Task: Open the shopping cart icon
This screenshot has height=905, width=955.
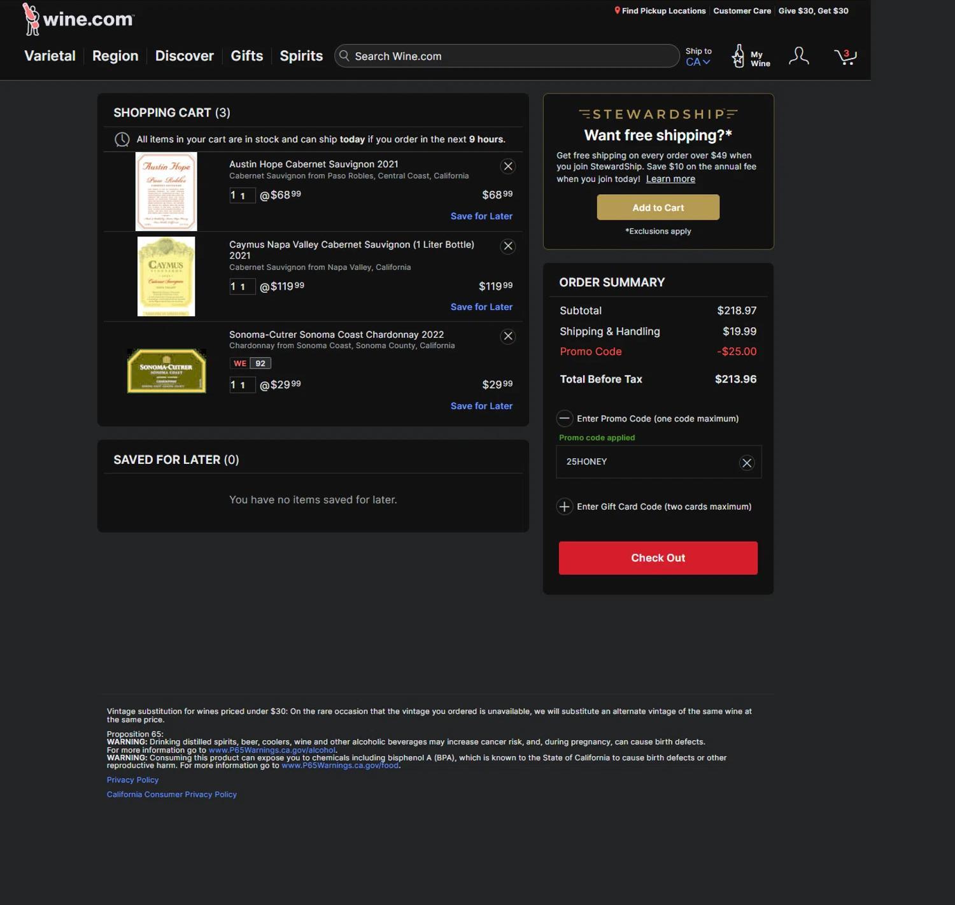Action: [845, 57]
